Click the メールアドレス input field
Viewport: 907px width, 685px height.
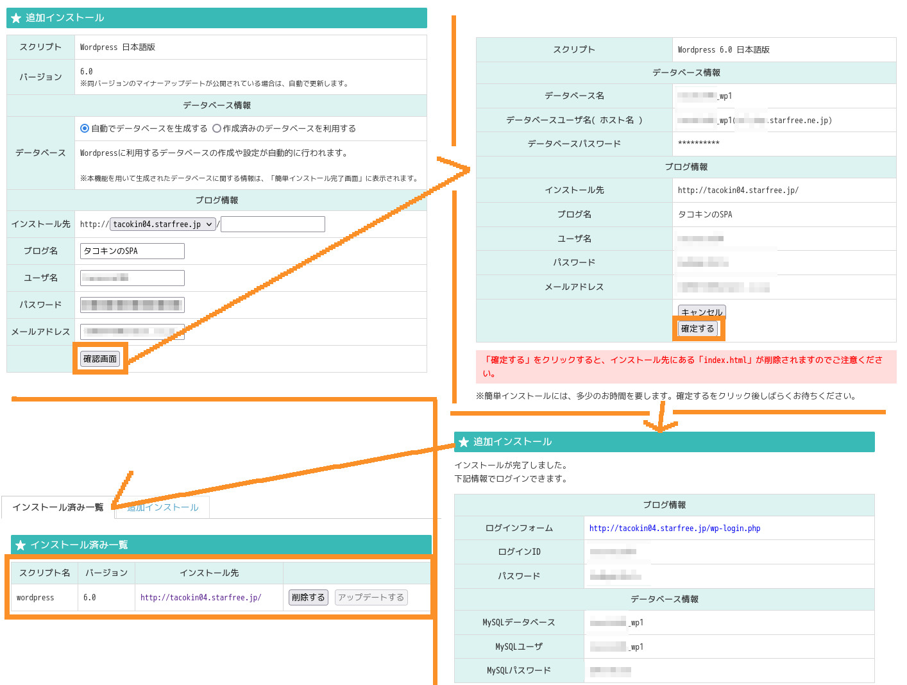(132, 332)
